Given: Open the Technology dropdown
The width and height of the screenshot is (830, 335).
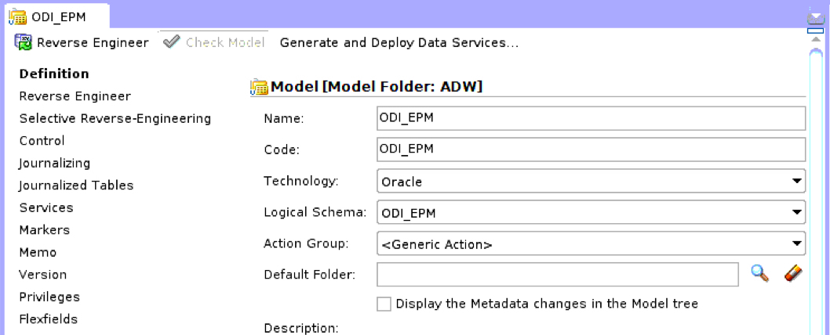Looking at the screenshot, I should tap(797, 182).
